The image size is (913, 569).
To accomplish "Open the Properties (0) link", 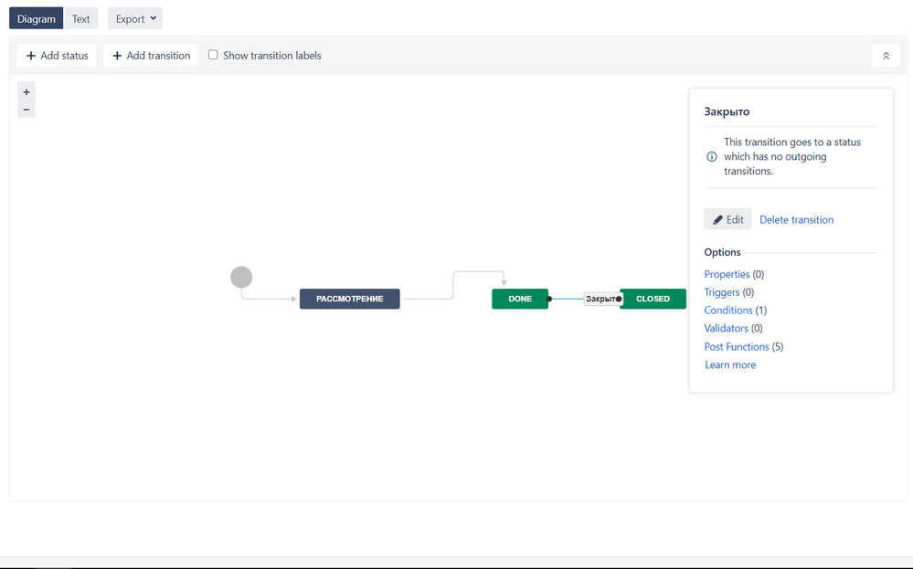I will coord(727,274).
